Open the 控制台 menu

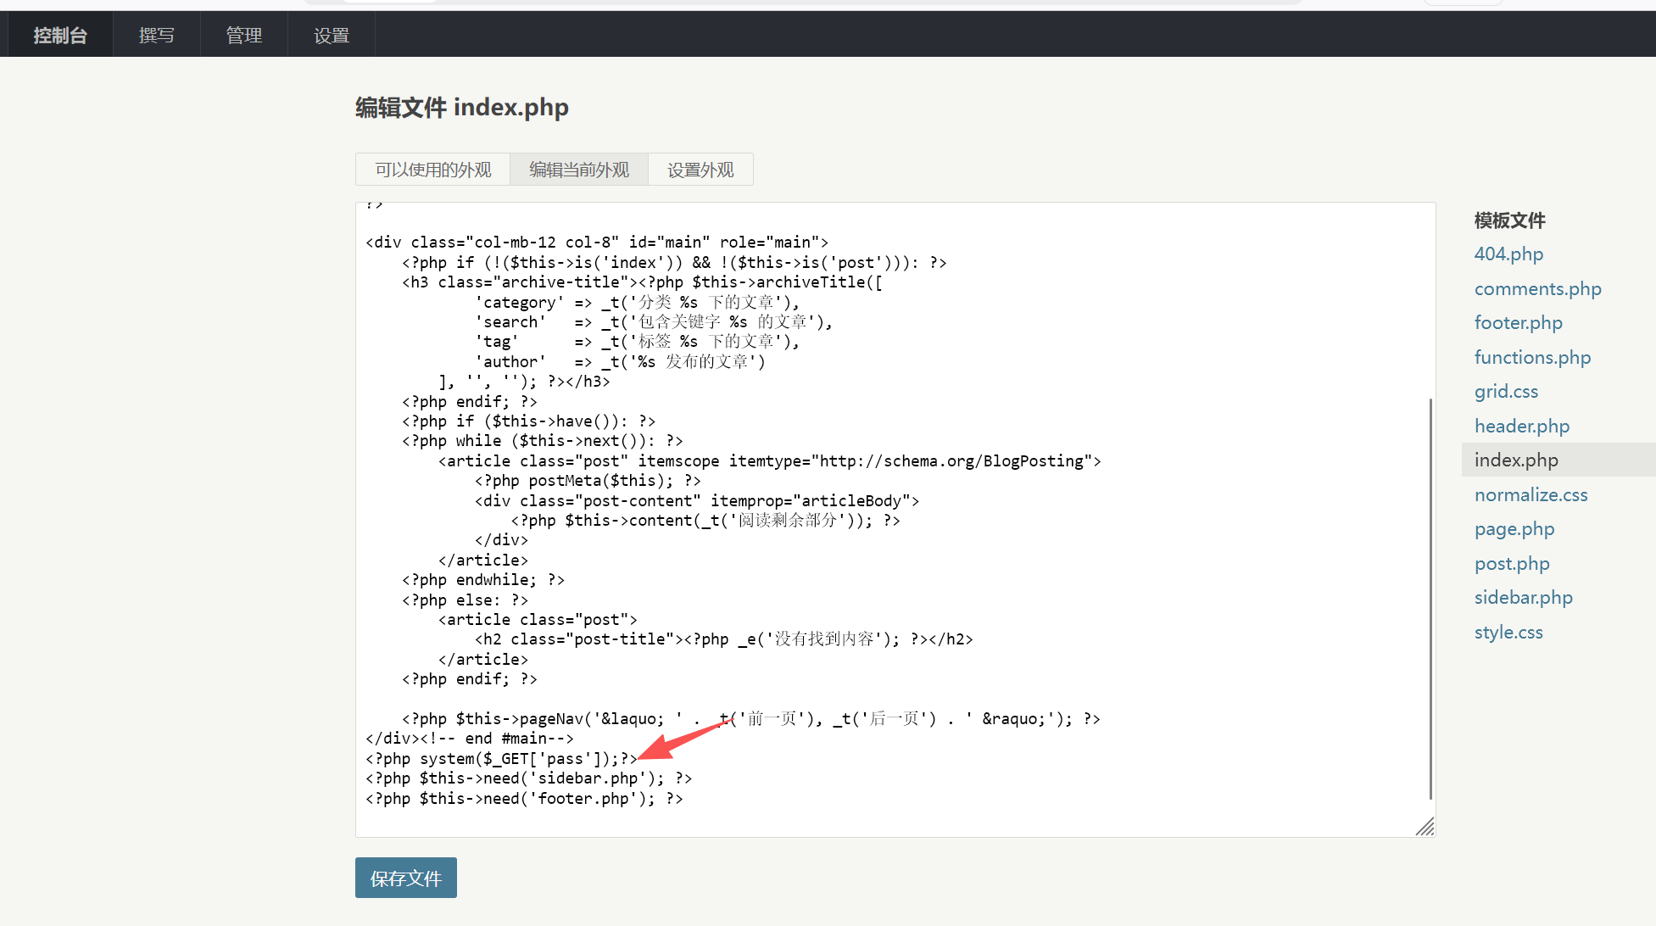click(60, 35)
